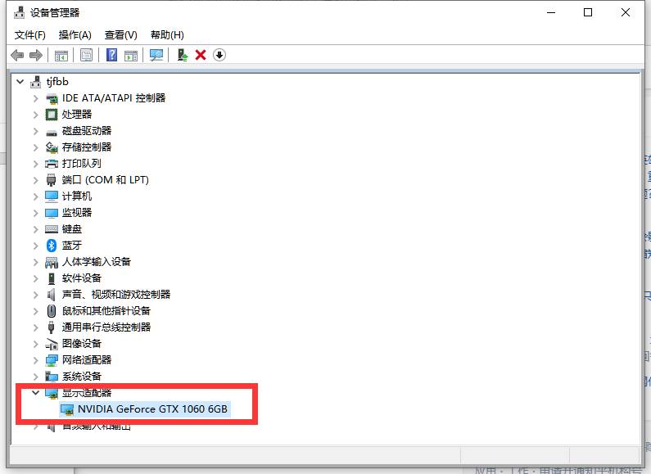Click the storage controller icon
Image resolution: width=651 pixels, height=474 pixels.
coord(52,147)
